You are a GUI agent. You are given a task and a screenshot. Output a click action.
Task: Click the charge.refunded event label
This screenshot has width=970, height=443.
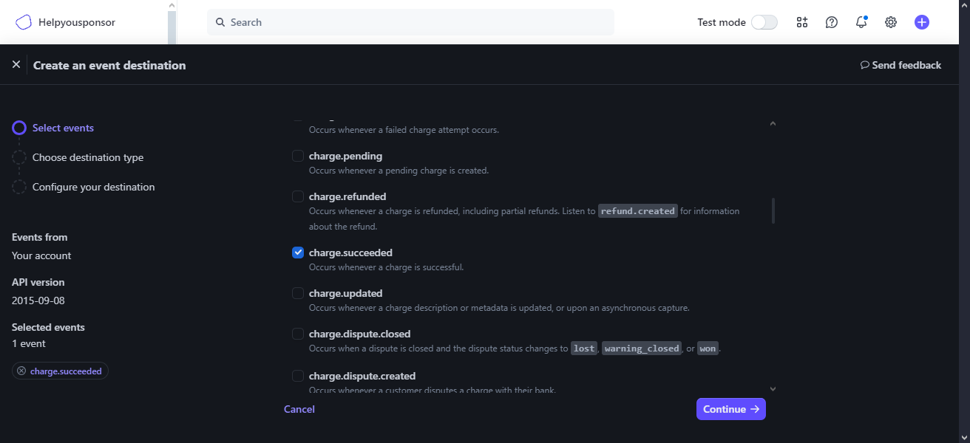point(347,196)
